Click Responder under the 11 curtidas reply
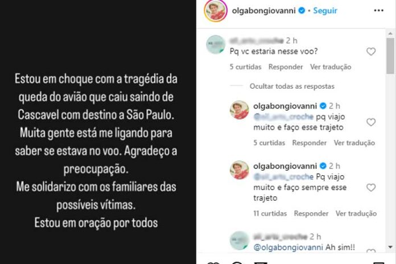The width and height of the screenshot is (396, 264). pos(311,213)
